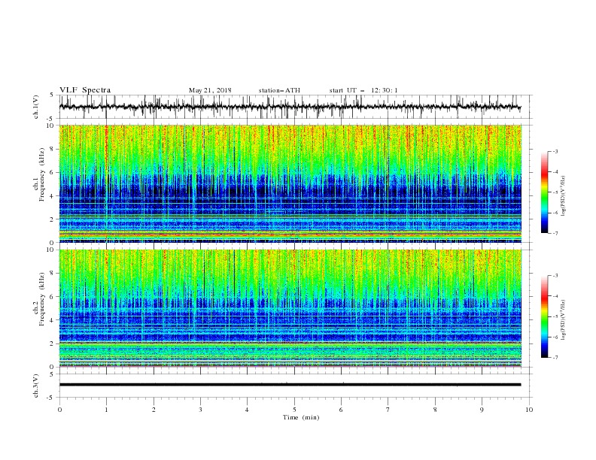The width and height of the screenshot is (596, 460).
Task: Click time axis tick label "0"
Action: tap(59, 410)
